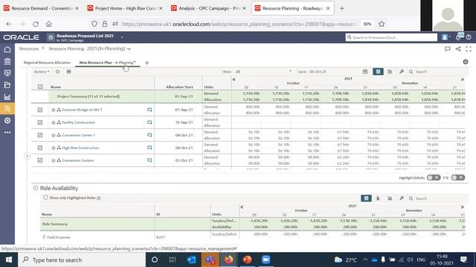Click the Resources breadcrumb link

(x=29, y=49)
